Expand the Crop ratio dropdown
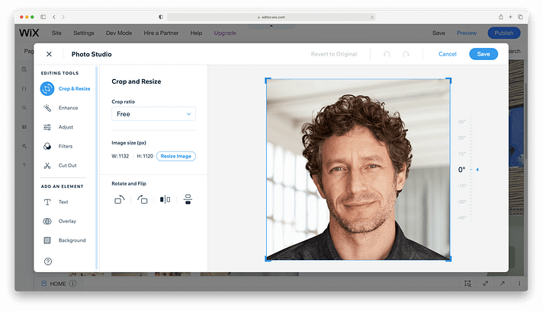Viewport: 543px width, 311px height. click(x=153, y=114)
